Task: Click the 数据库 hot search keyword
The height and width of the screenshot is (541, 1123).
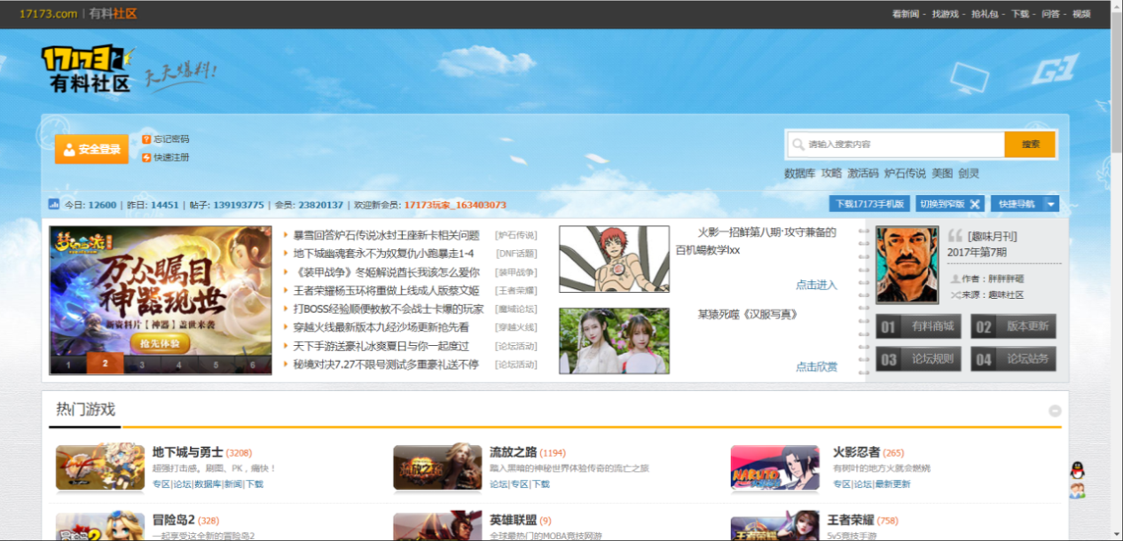Action: tap(800, 174)
